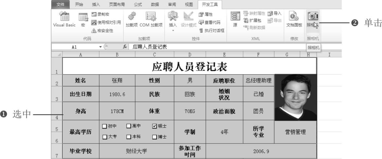Open the 文件 file tab
Screen dimensions: 382x159
click(61, 4)
